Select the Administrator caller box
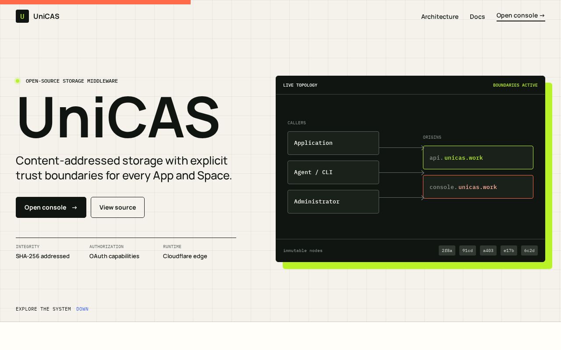The width and height of the screenshot is (561, 350). 333,202
